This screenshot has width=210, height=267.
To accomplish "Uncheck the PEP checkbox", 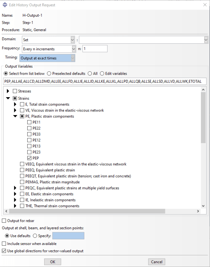I will click(x=29, y=158).
